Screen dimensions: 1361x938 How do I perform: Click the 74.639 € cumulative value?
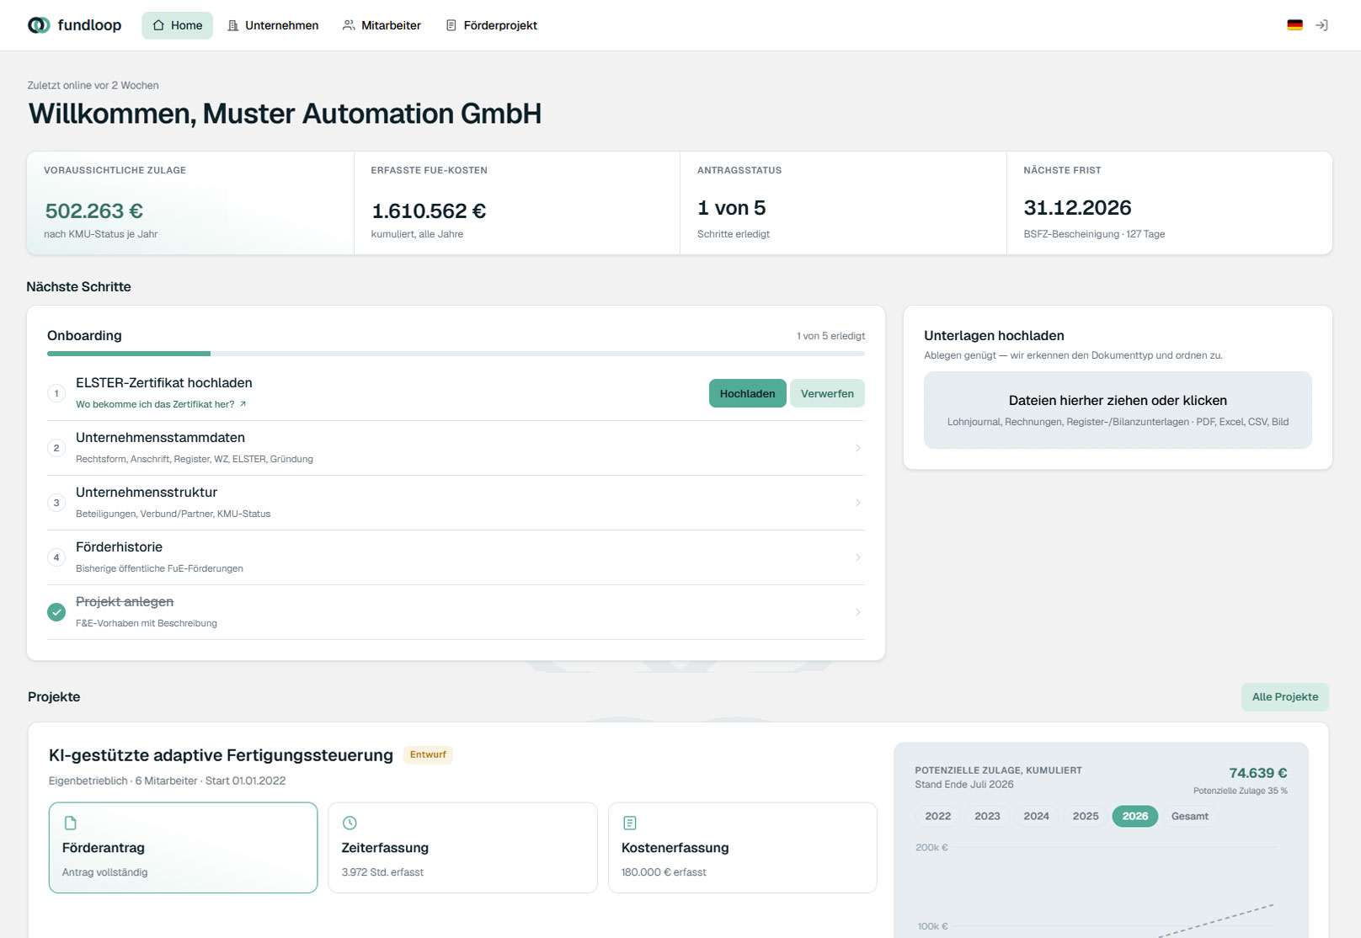coord(1257,773)
